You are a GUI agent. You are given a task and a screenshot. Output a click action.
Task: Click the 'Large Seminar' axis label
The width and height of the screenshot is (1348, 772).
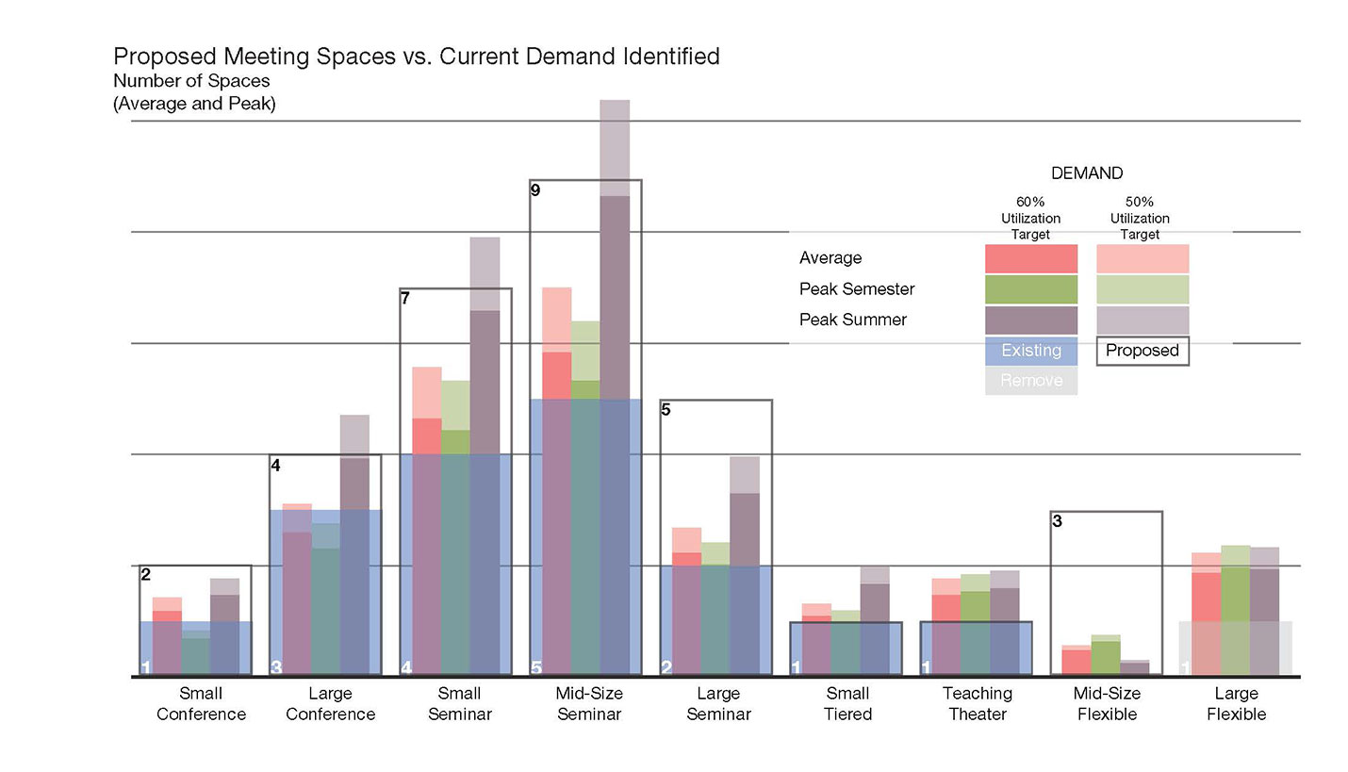pyautogui.click(x=718, y=704)
